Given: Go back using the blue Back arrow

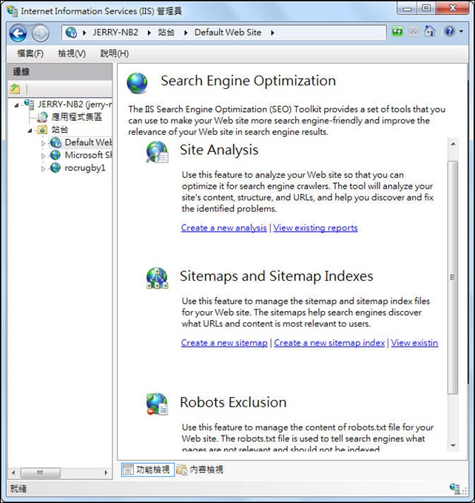Looking at the screenshot, I should 18,33.
